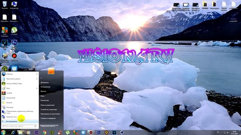Select the Skype desktop shortcut
The width and height of the screenshot is (241, 135).
14,68
